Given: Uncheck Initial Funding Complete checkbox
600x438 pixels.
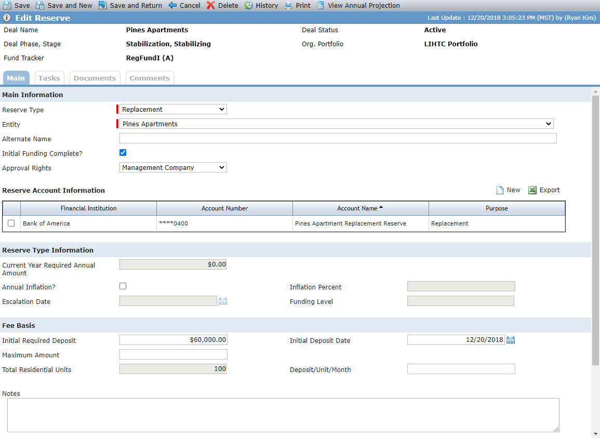Looking at the screenshot, I should [123, 153].
